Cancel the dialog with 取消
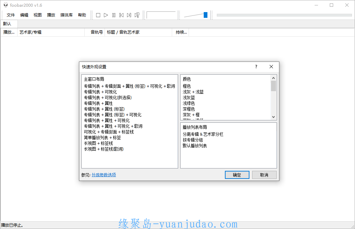Screen dimensions: 355x229 [264, 175]
